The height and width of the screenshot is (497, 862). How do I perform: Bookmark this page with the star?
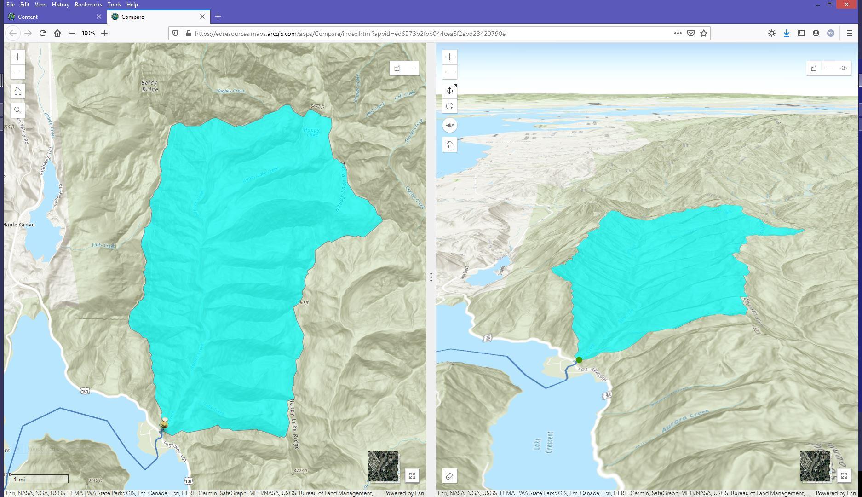tap(703, 33)
